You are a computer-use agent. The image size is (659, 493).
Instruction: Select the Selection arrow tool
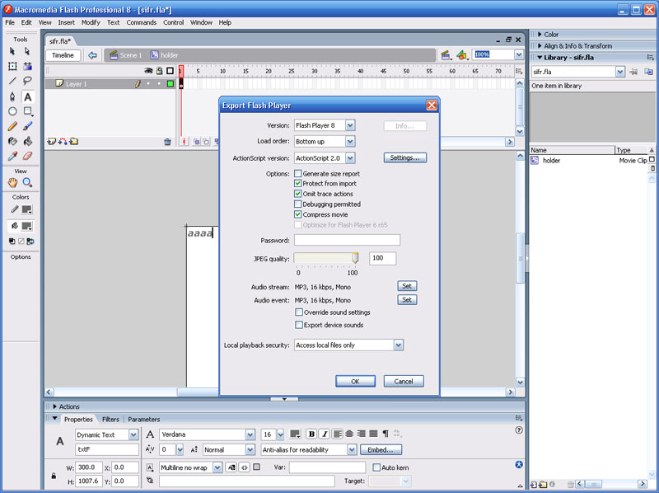click(12, 51)
